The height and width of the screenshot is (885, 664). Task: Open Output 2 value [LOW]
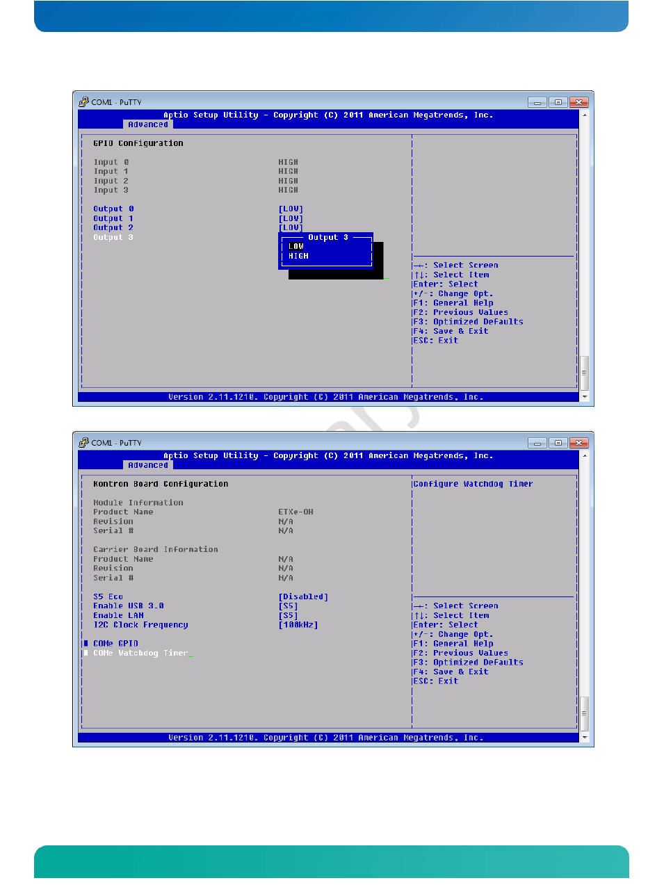(x=291, y=227)
